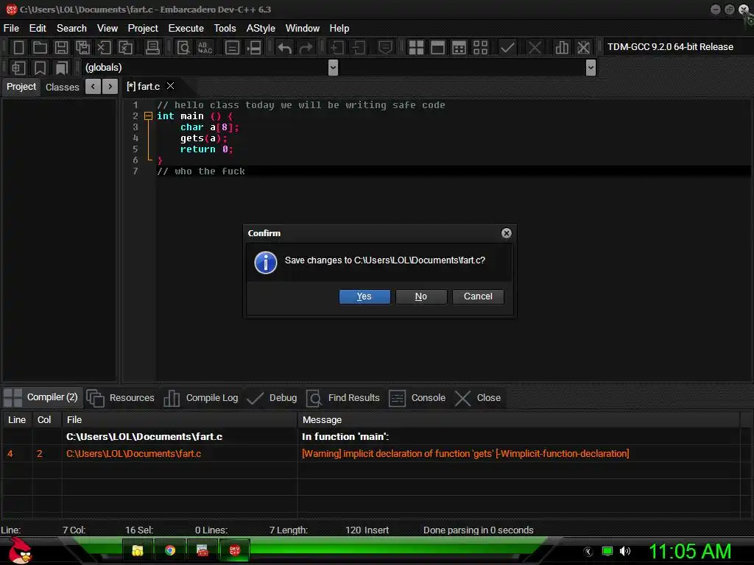The image size is (754, 565).
Task: Click the Stop Execution X toolbar icon
Action: pos(535,48)
